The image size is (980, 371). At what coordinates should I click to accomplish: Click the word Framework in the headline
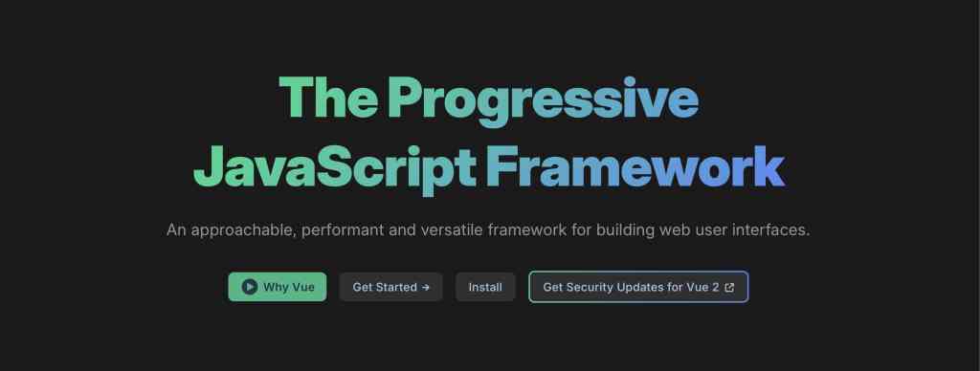click(x=635, y=166)
